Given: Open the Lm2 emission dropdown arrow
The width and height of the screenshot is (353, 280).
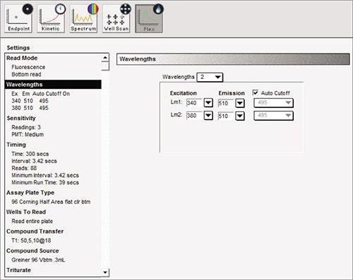Looking at the screenshot, I should pos(240,116).
